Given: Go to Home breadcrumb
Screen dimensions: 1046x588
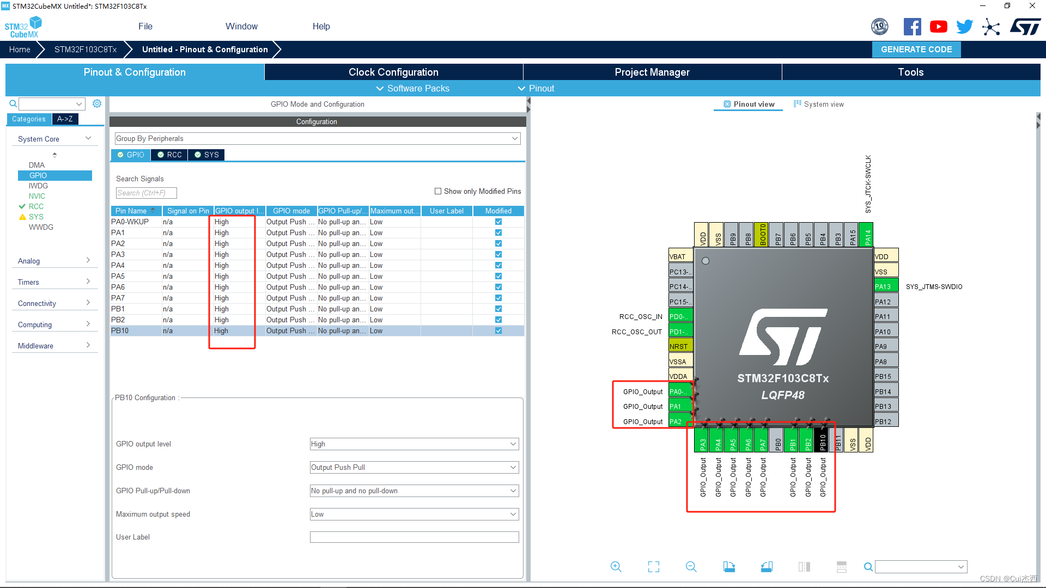Looking at the screenshot, I should click(x=20, y=50).
